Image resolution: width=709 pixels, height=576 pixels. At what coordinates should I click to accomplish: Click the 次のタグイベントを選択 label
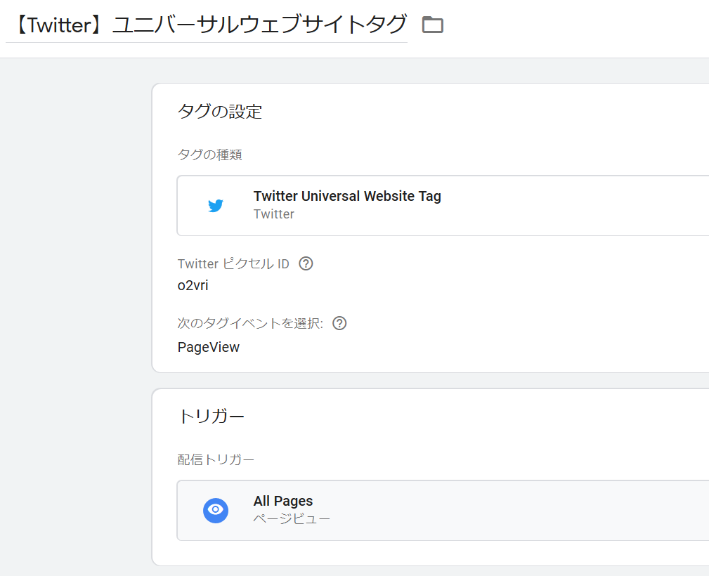click(250, 323)
